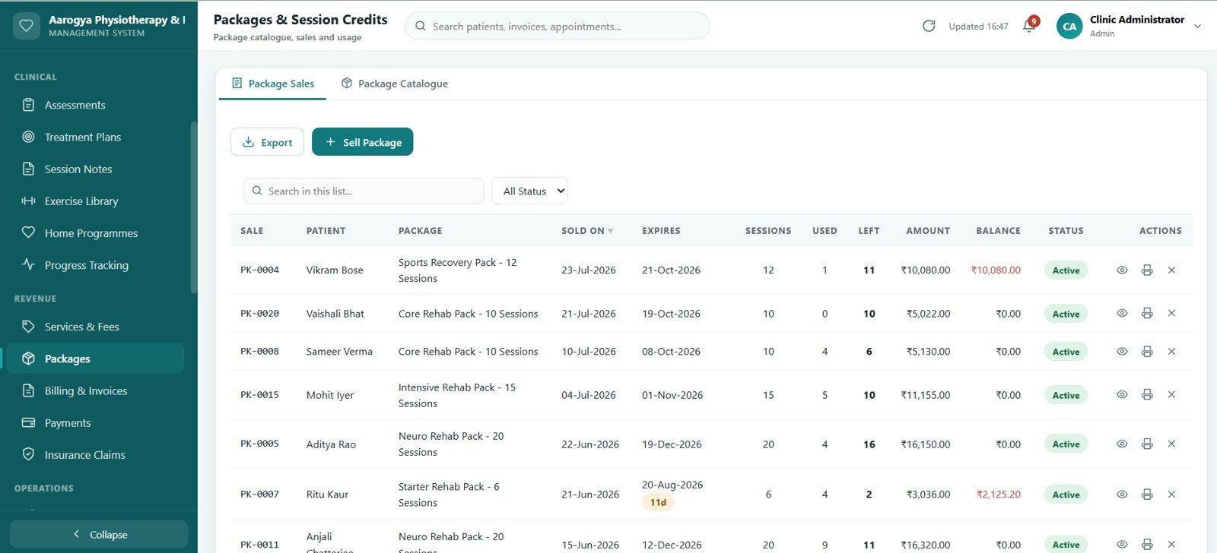Print PK-0004 Vikram Bose package
Screen dimensions: 1217x553
click(1147, 270)
